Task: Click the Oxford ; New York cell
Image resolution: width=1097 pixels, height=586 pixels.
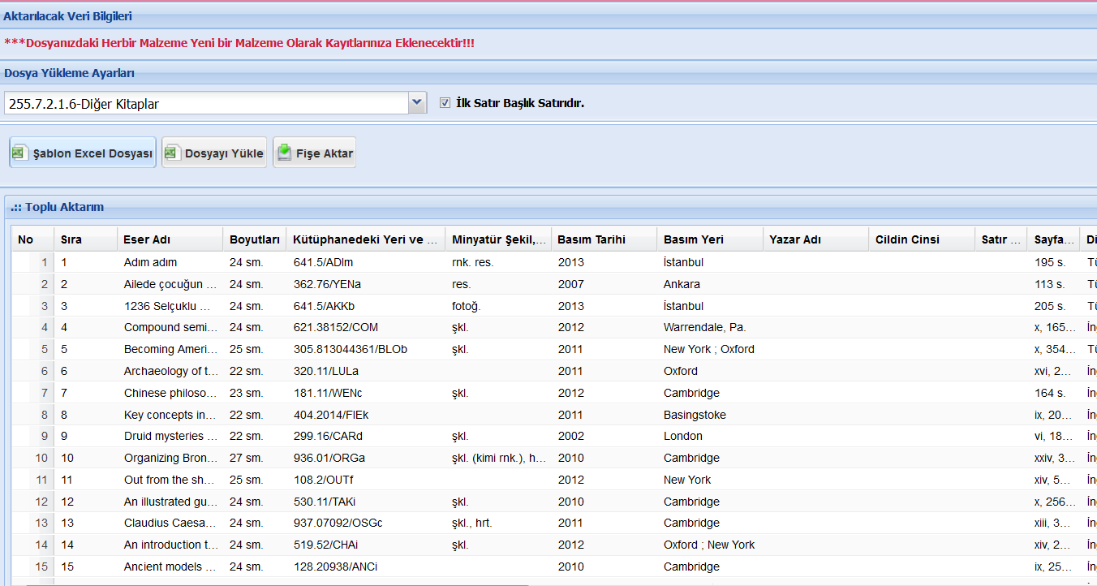Action: pos(708,545)
